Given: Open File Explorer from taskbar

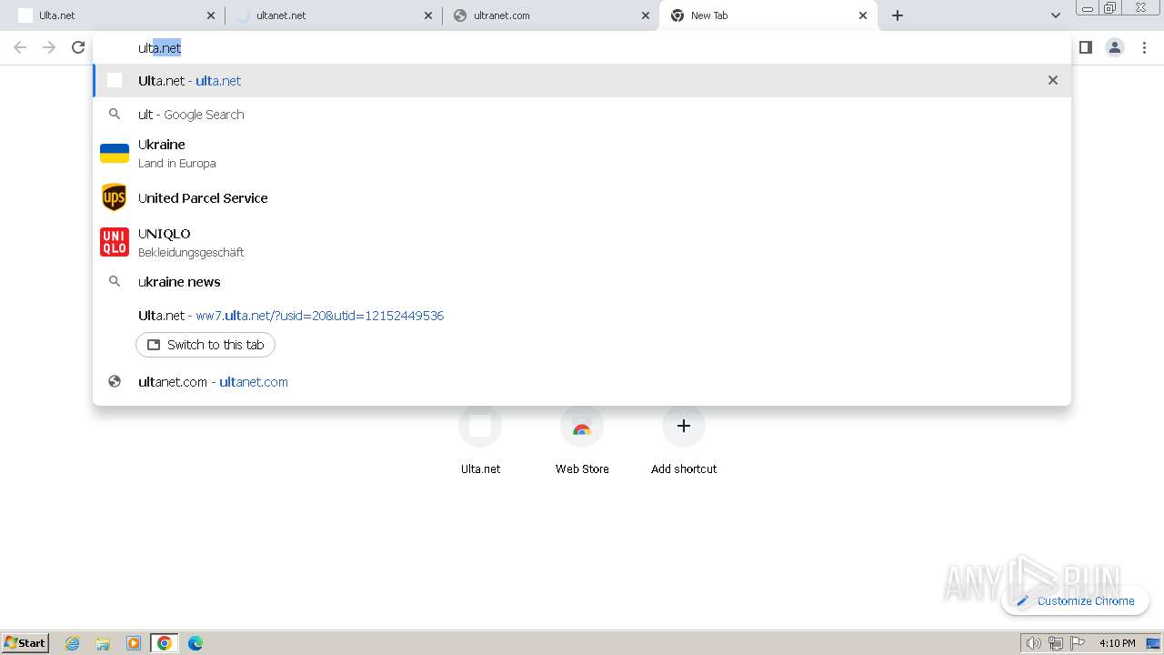Looking at the screenshot, I should point(103,643).
